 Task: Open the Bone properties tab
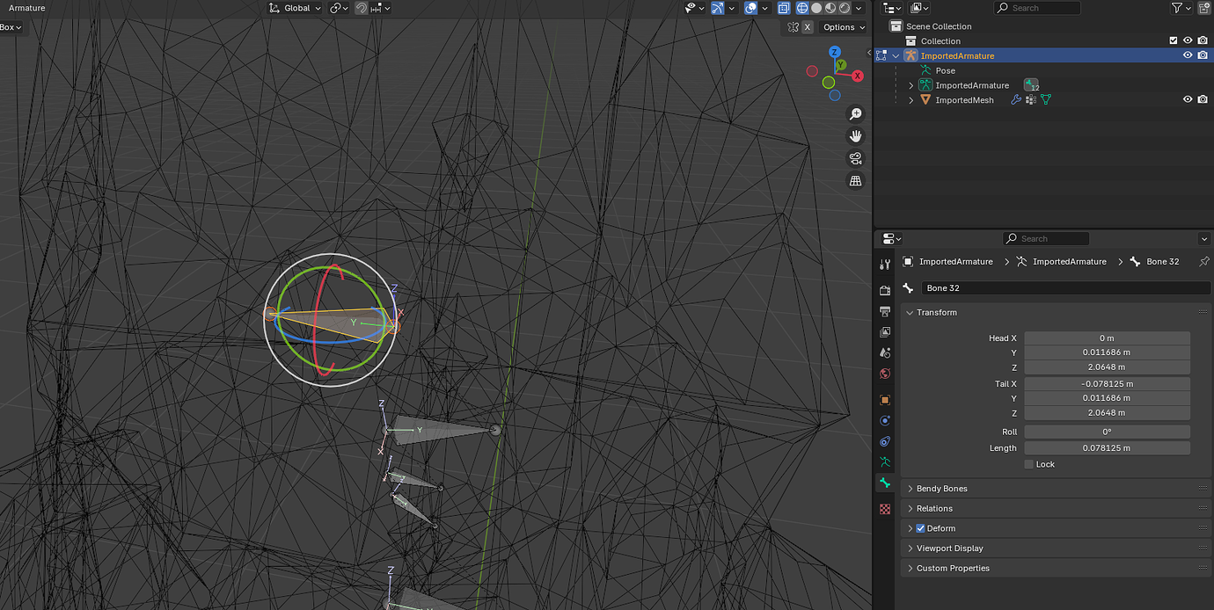(x=885, y=483)
